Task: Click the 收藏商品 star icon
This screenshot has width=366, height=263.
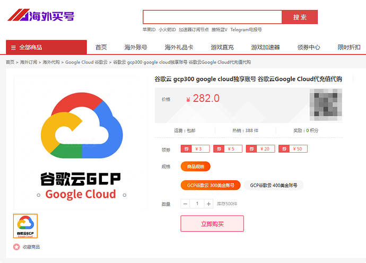Action: pos(16,247)
